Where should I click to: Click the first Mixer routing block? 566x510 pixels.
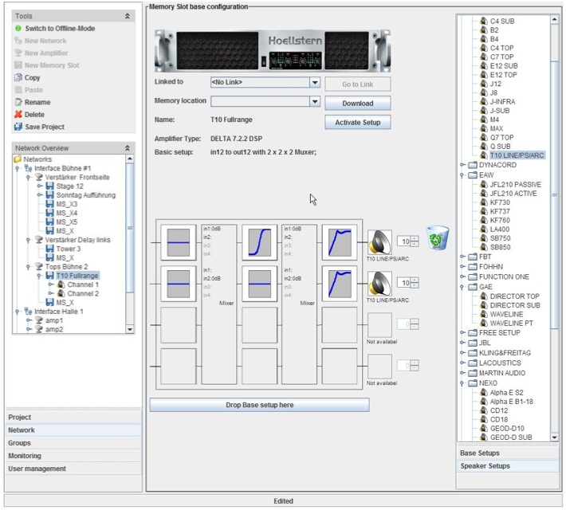click(219, 304)
